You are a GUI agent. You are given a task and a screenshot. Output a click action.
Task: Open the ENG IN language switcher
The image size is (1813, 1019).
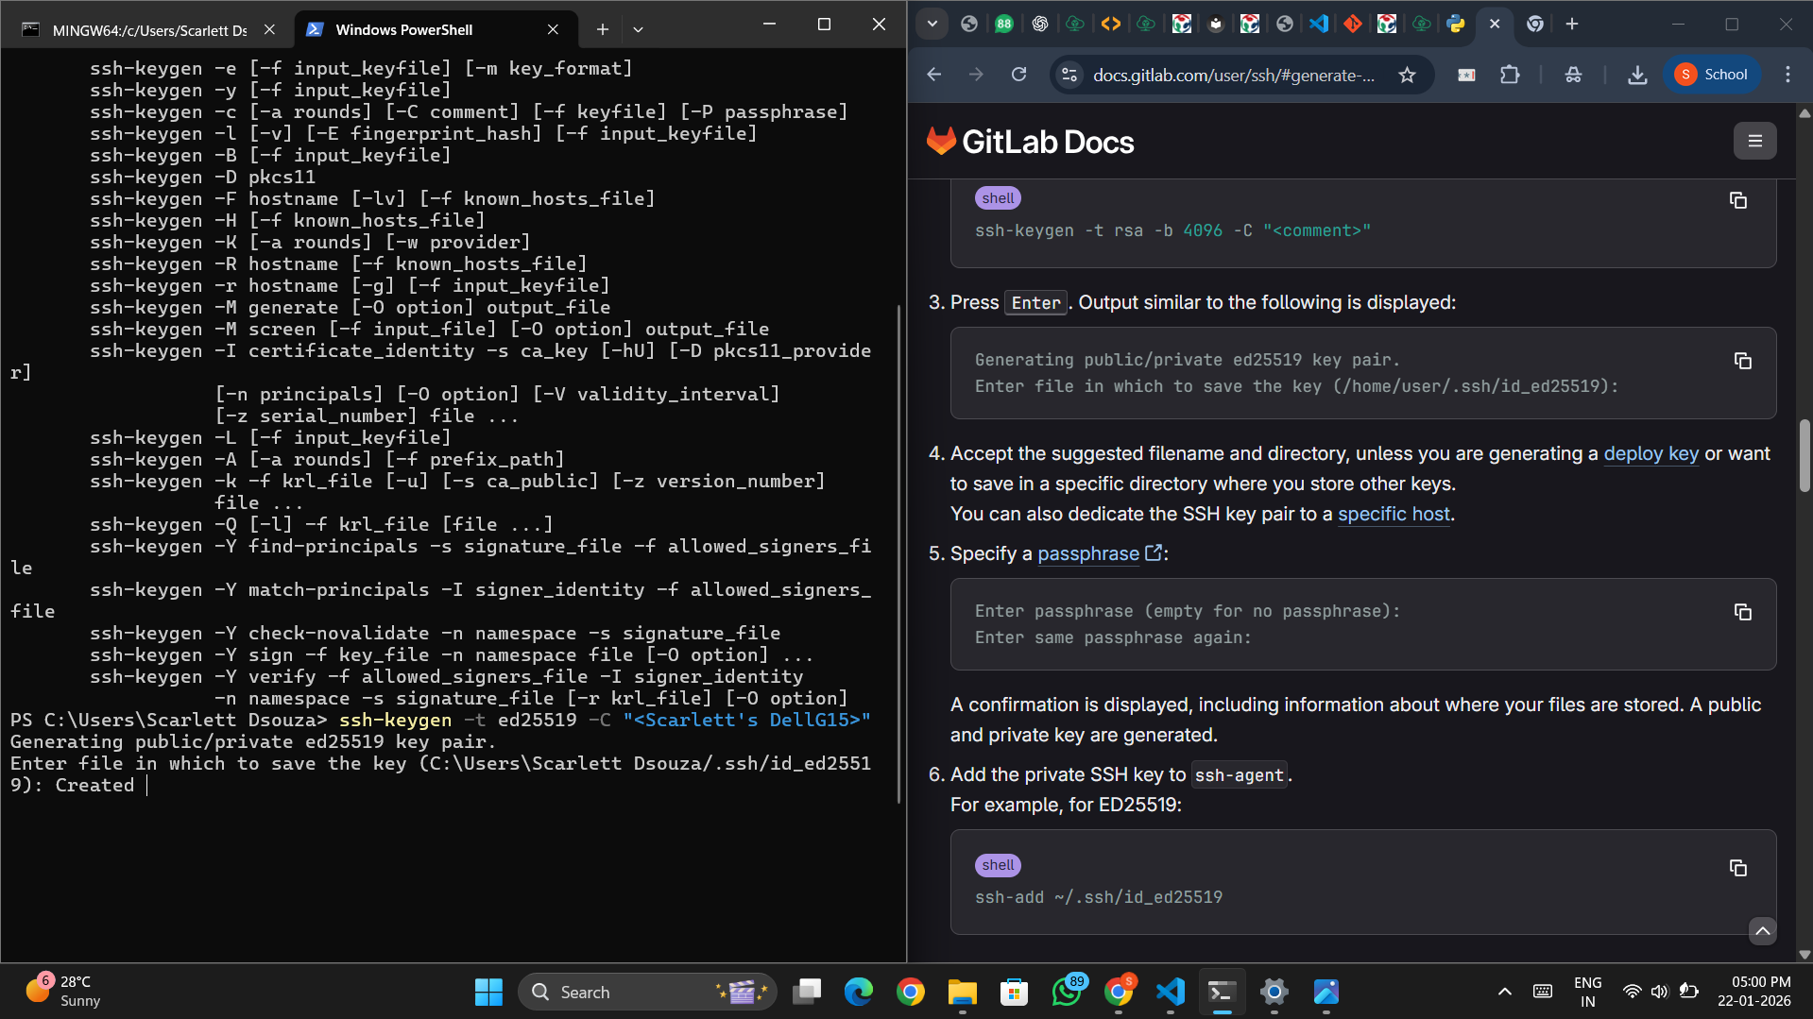tap(1587, 992)
